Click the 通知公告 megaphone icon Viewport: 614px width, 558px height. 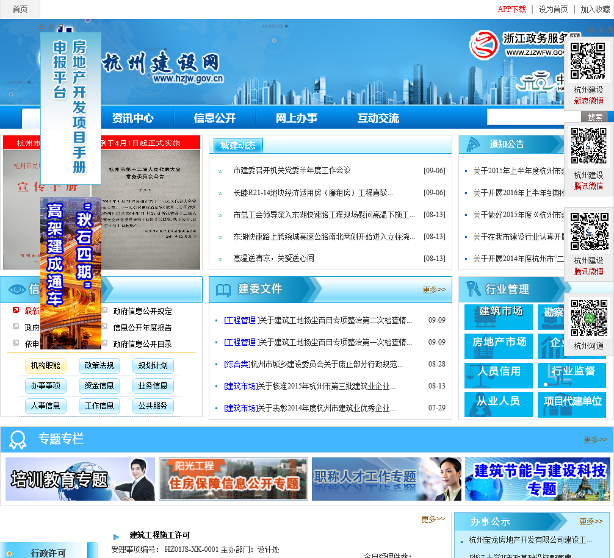(474, 145)
